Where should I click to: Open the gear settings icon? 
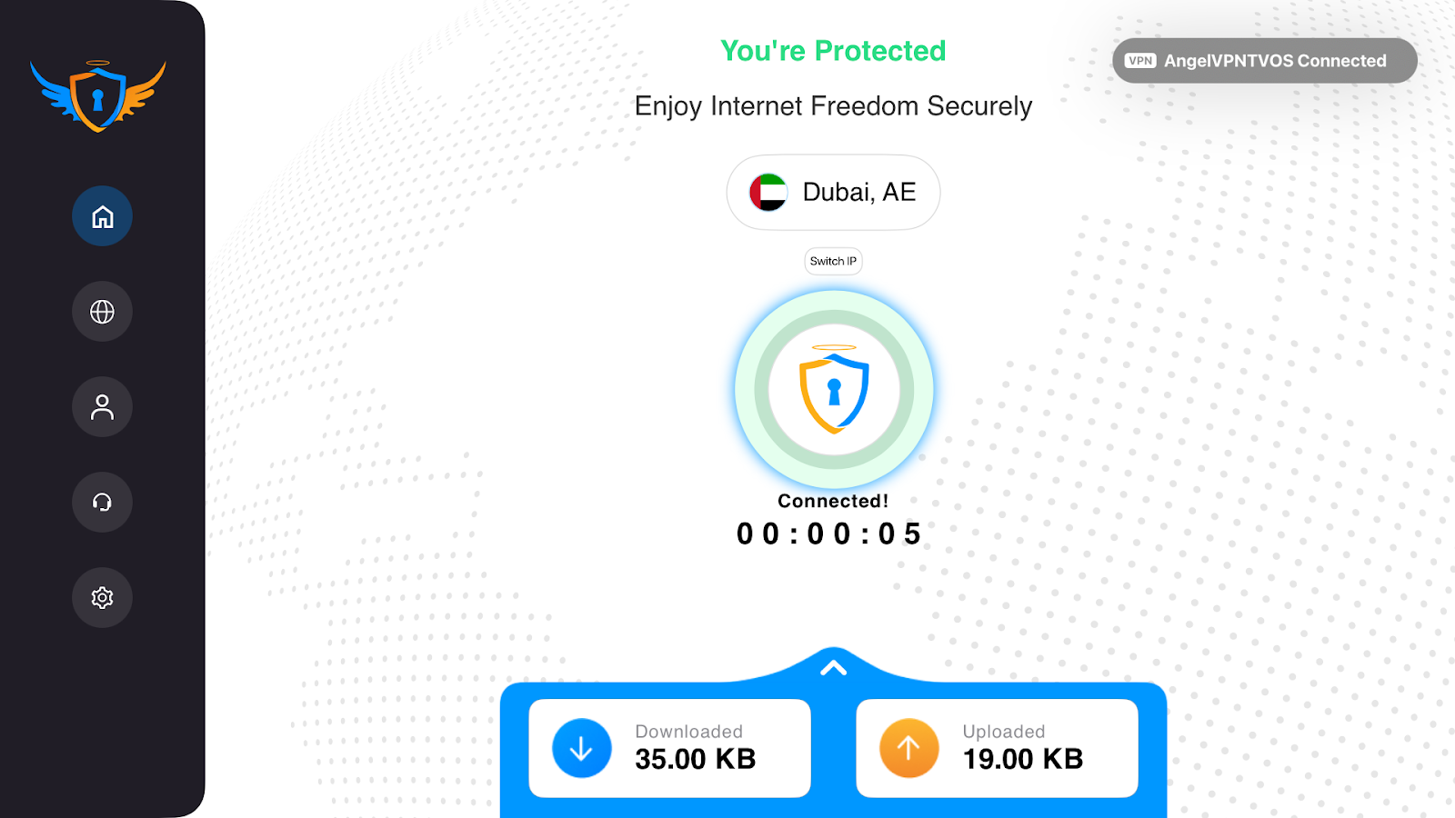(x=102, y=598)
